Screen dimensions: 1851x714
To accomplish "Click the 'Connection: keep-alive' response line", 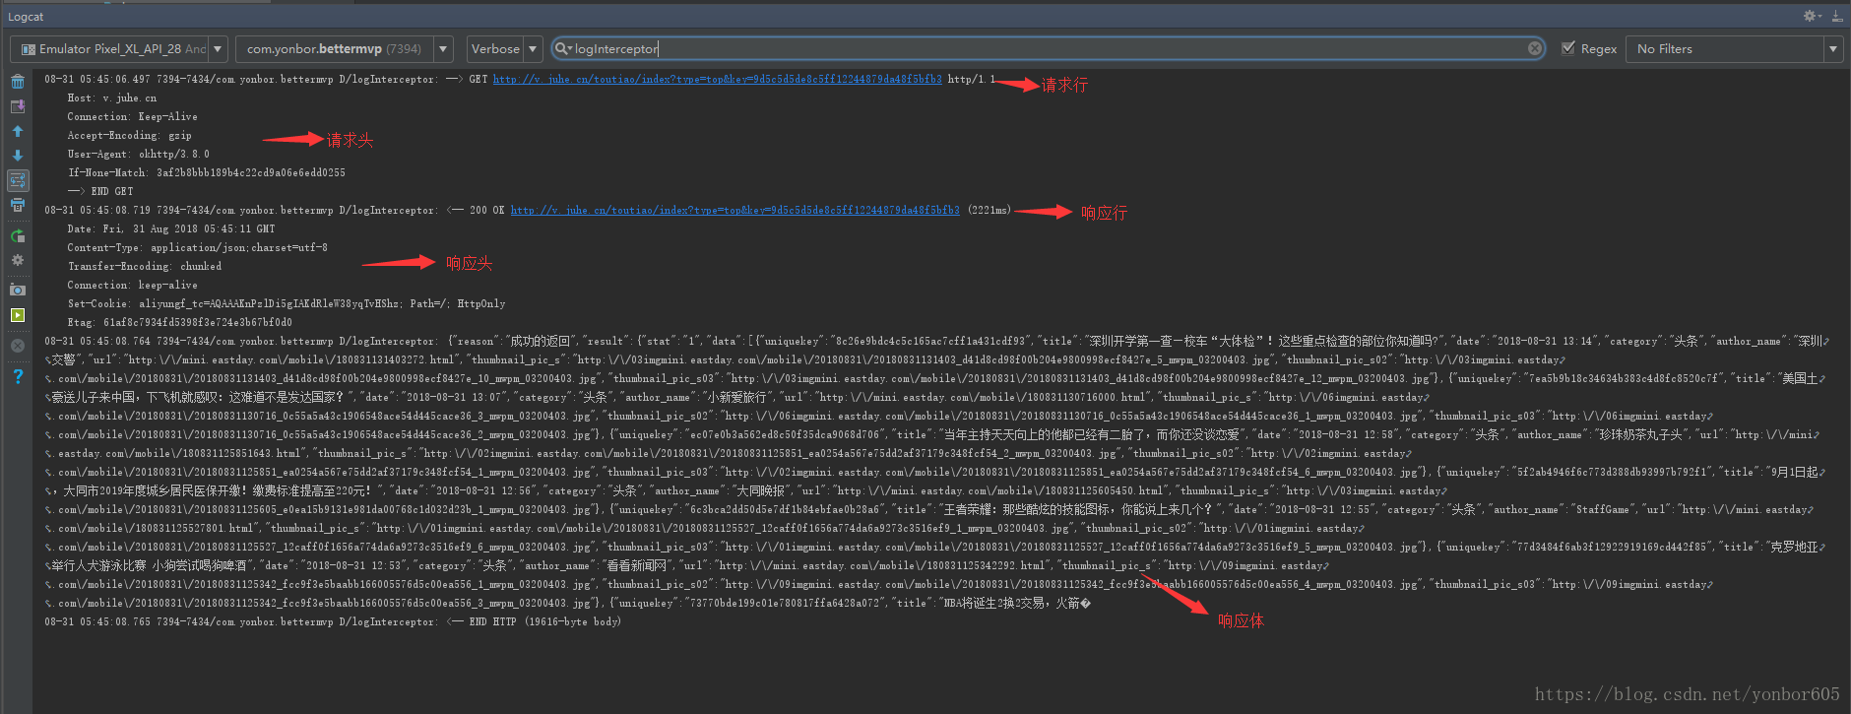I will (132, 285).
